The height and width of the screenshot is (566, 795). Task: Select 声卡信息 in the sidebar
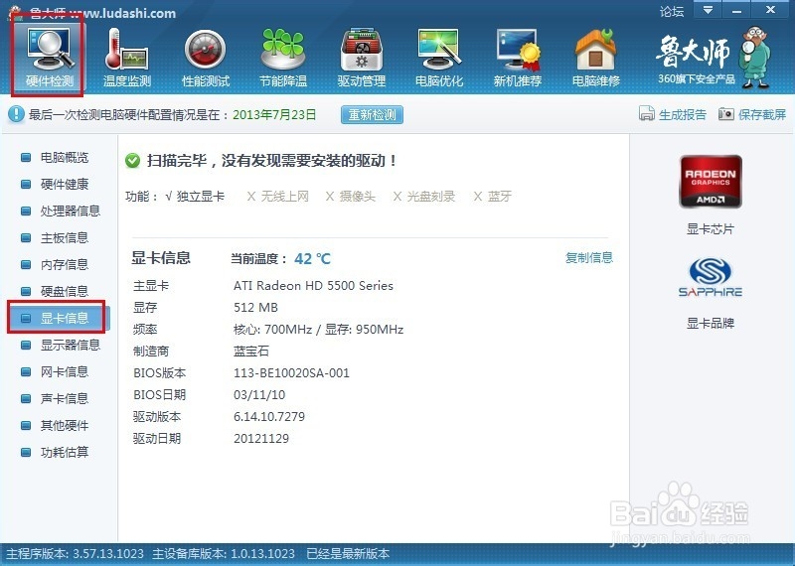tap(65, 399)
